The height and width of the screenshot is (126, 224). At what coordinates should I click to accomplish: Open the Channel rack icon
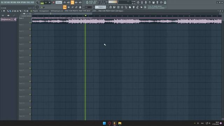tap(118, 7)
